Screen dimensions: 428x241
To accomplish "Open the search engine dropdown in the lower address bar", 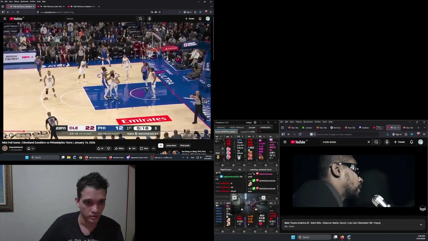I will [x=312, y=134].
